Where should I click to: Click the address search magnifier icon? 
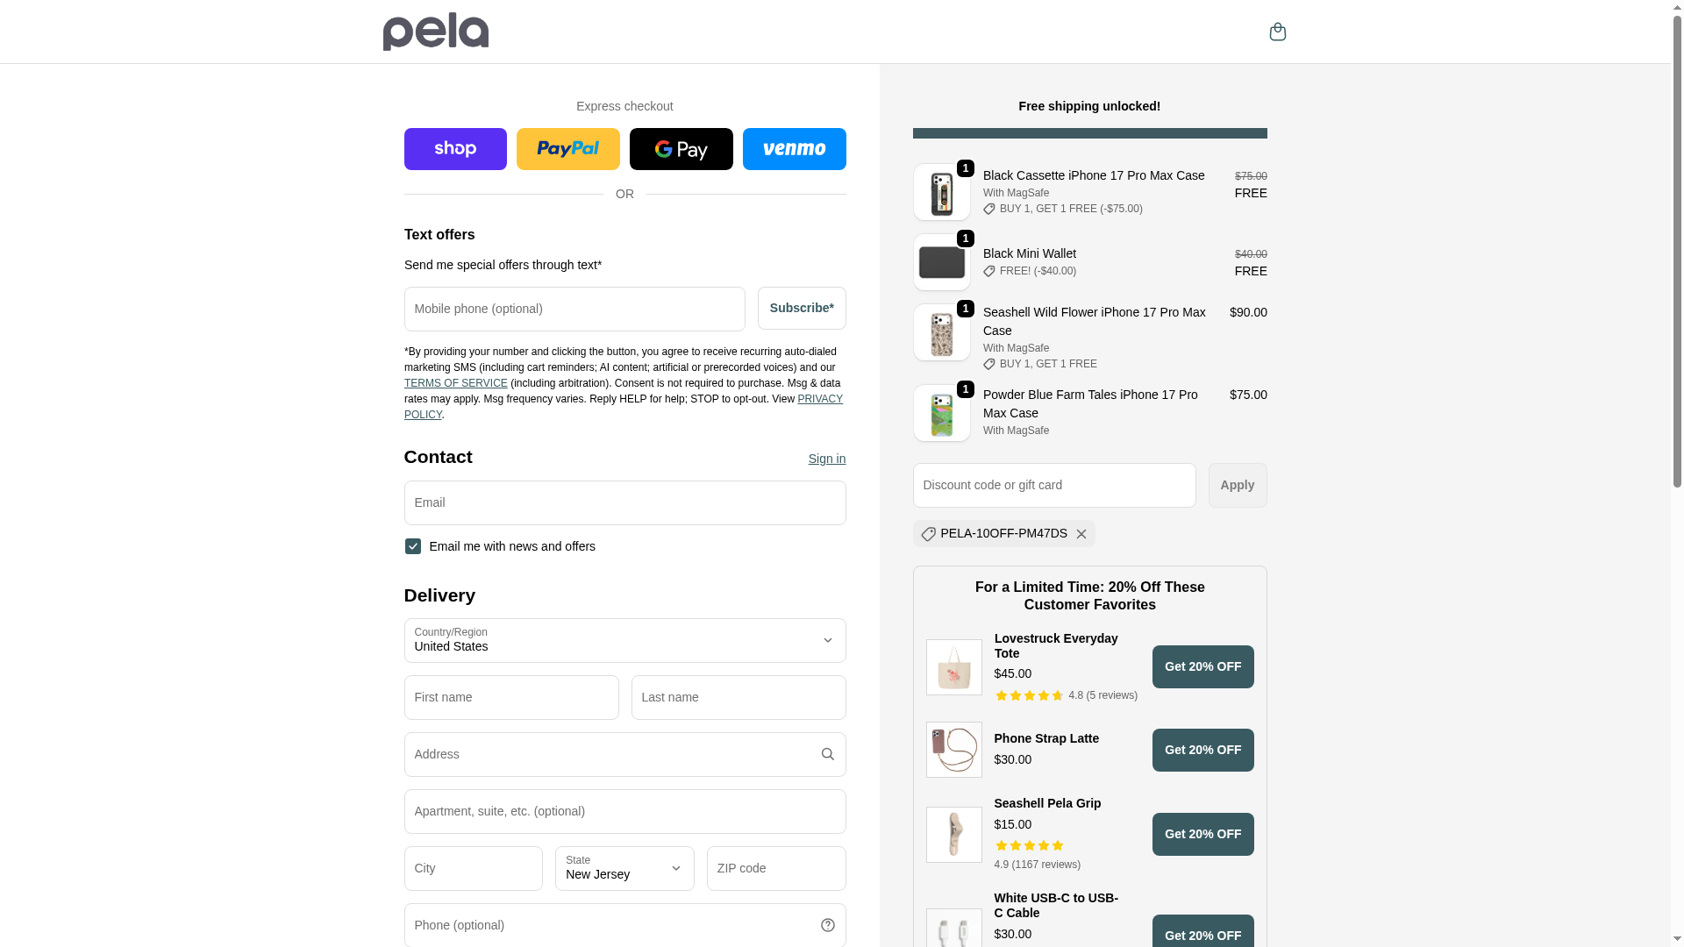point(827,754)
